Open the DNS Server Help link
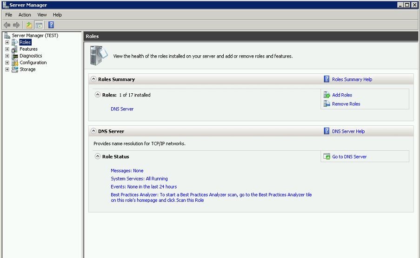The image size is (420, 258). tap(348, 131)
